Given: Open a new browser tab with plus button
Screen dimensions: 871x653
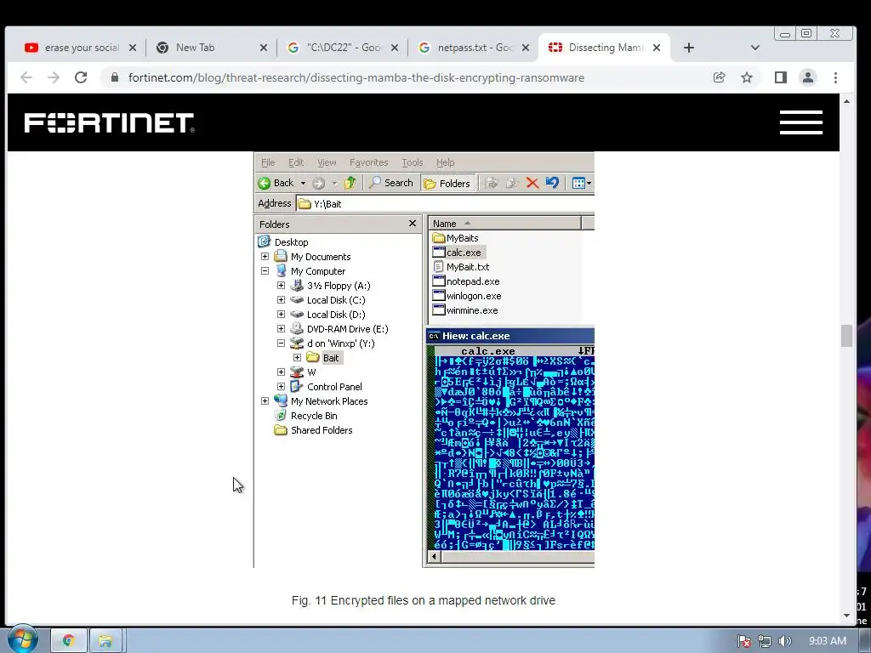Looking at the screenshot, I should pyautogui.click(x=689, y=48).
